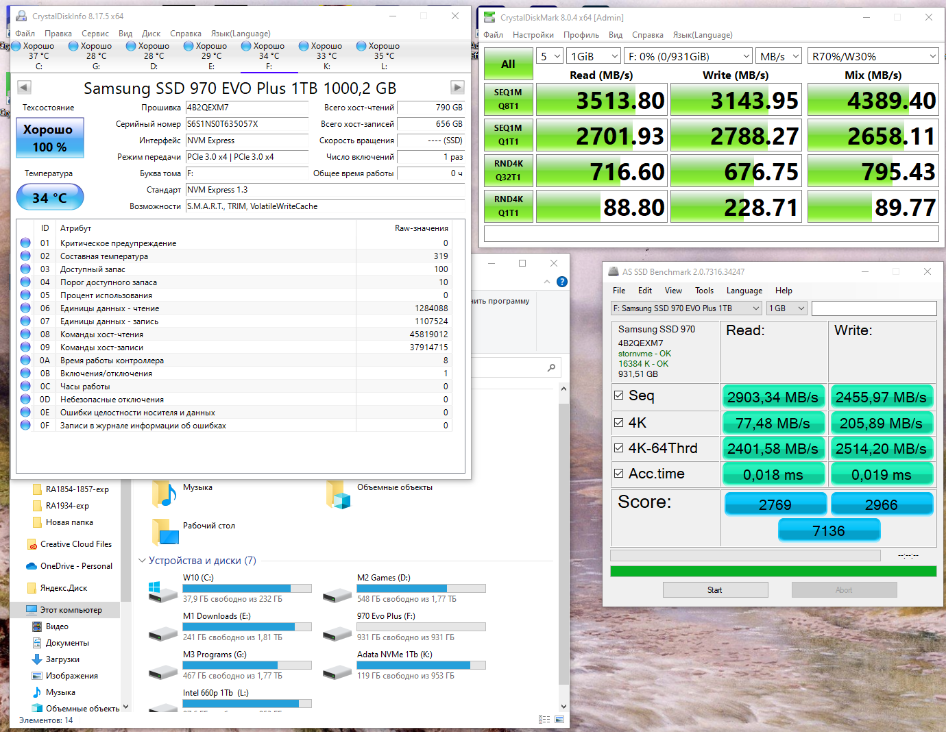Open OneDrive - Personal cloud icon in sidebar
Screen dimensions: 946x732
31,566
